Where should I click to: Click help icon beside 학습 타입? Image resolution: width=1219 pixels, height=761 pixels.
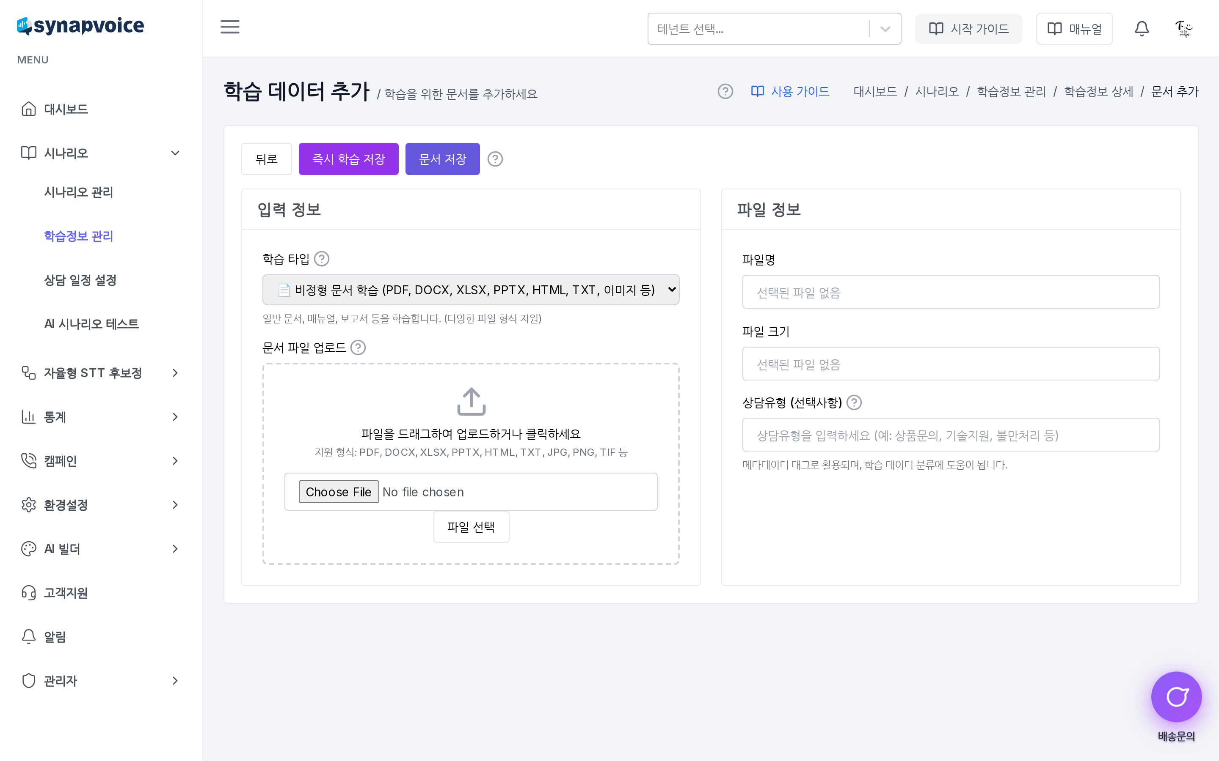(x=321, y=259)
